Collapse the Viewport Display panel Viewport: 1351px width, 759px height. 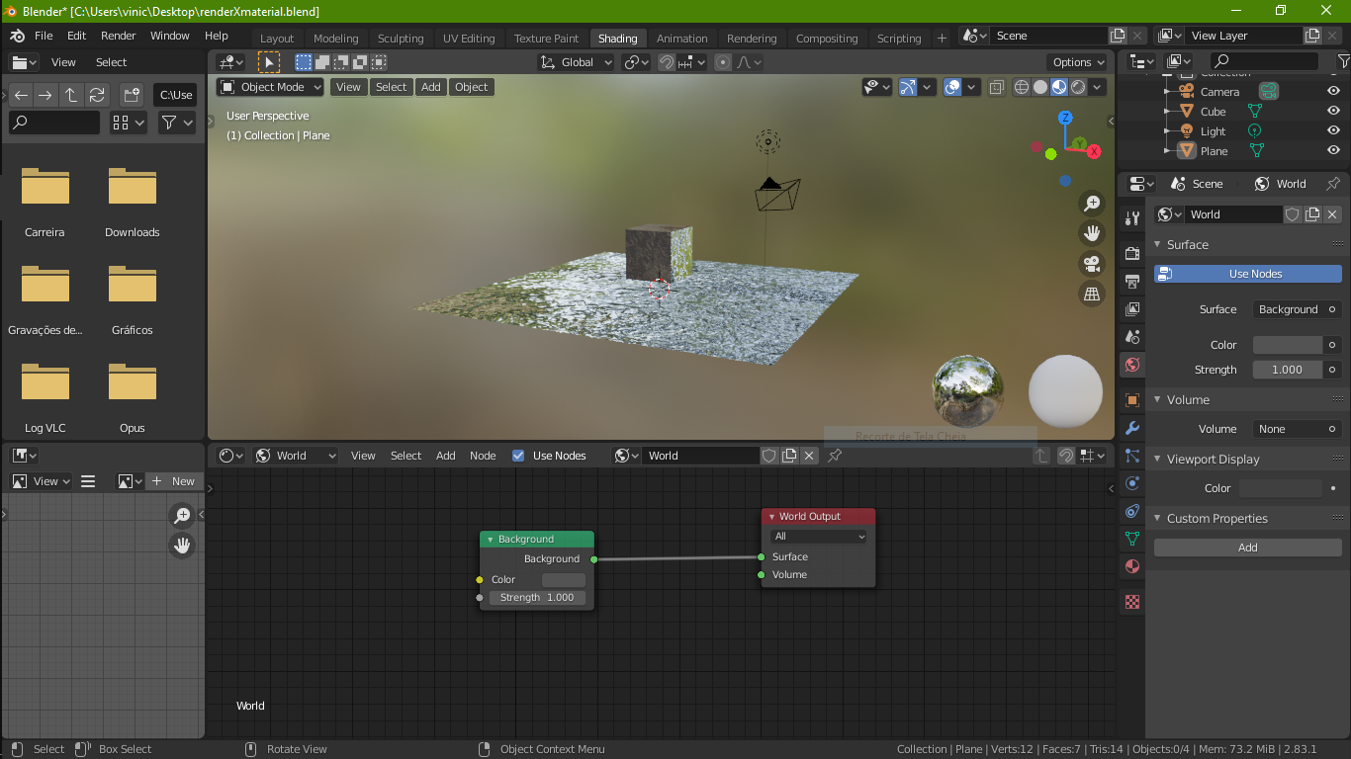tap(1213, 459)
